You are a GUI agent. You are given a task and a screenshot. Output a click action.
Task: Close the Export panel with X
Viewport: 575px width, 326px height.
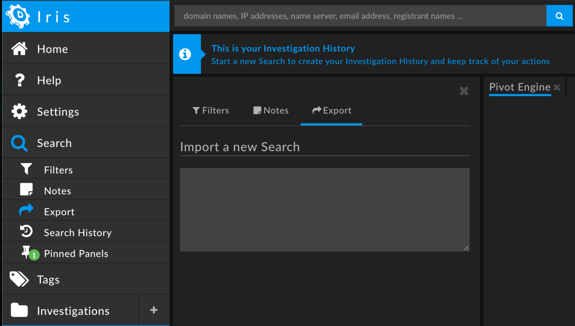[x=464, y=91]
